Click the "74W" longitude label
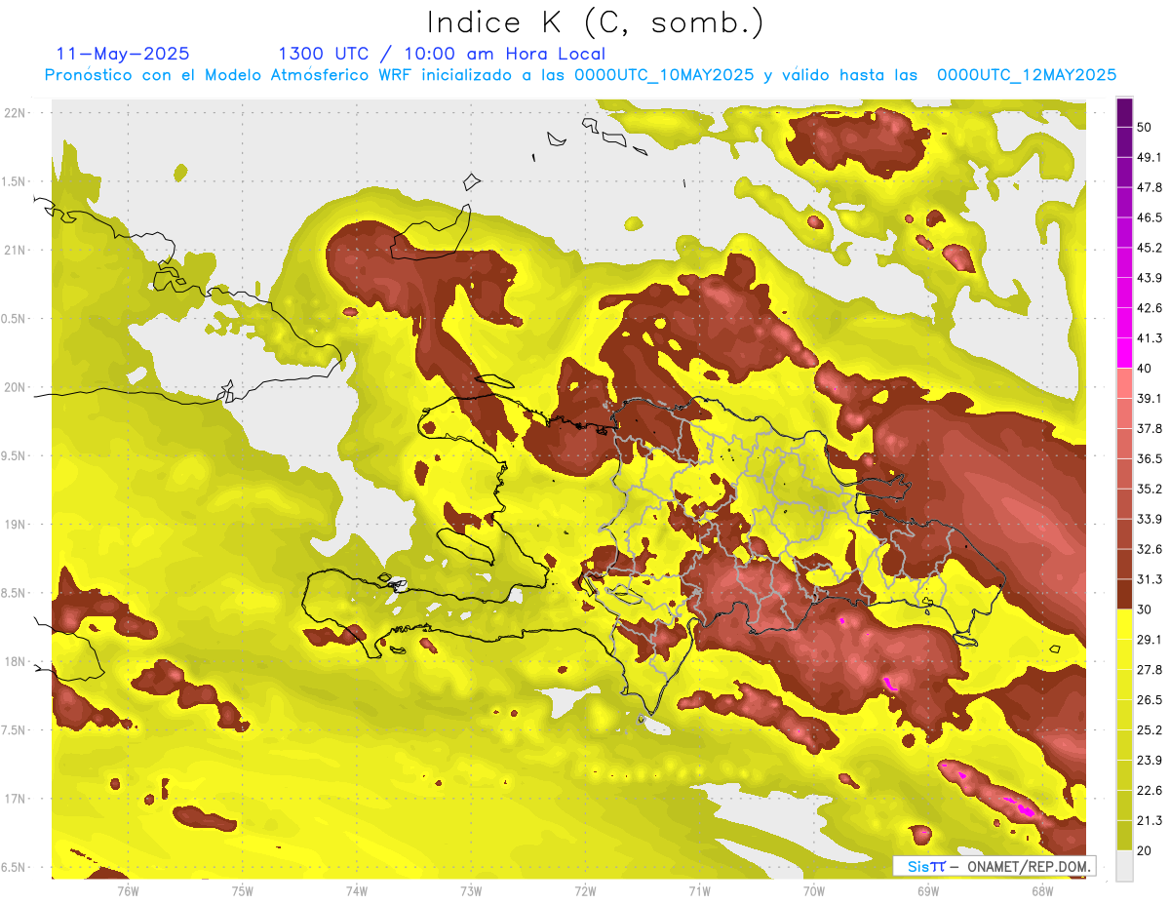Viewport: 1170px width, 904px height. [356, 891]
